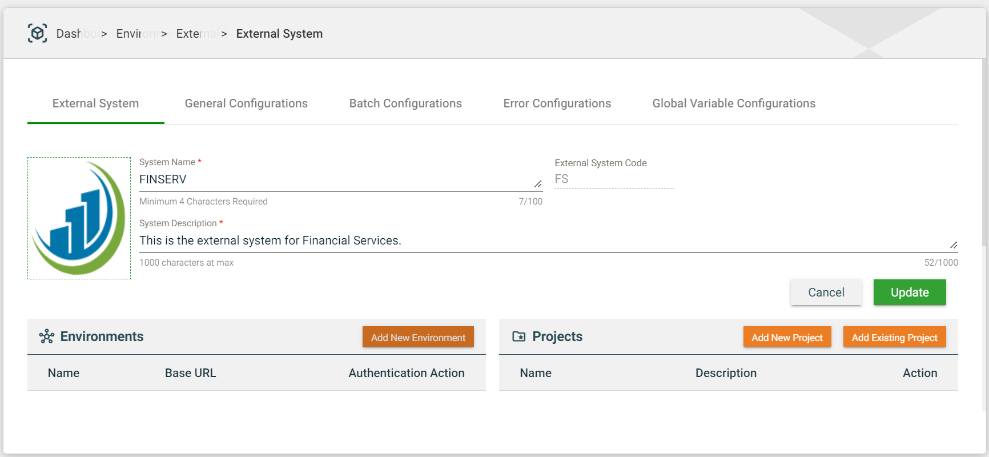989x457 pixels.
Task: Click the Environments network icon
Action: (46, 336)
